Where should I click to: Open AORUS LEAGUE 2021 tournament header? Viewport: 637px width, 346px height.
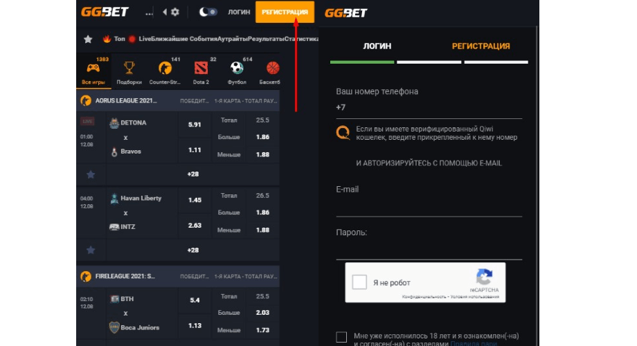pos(178,101)
